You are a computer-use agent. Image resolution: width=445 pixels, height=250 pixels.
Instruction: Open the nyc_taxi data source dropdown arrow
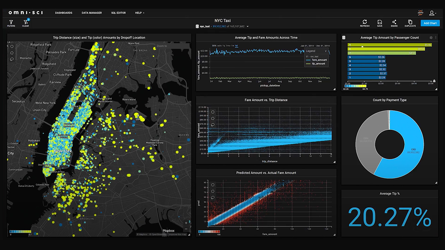pyautogui.click(x=248, y=26)
